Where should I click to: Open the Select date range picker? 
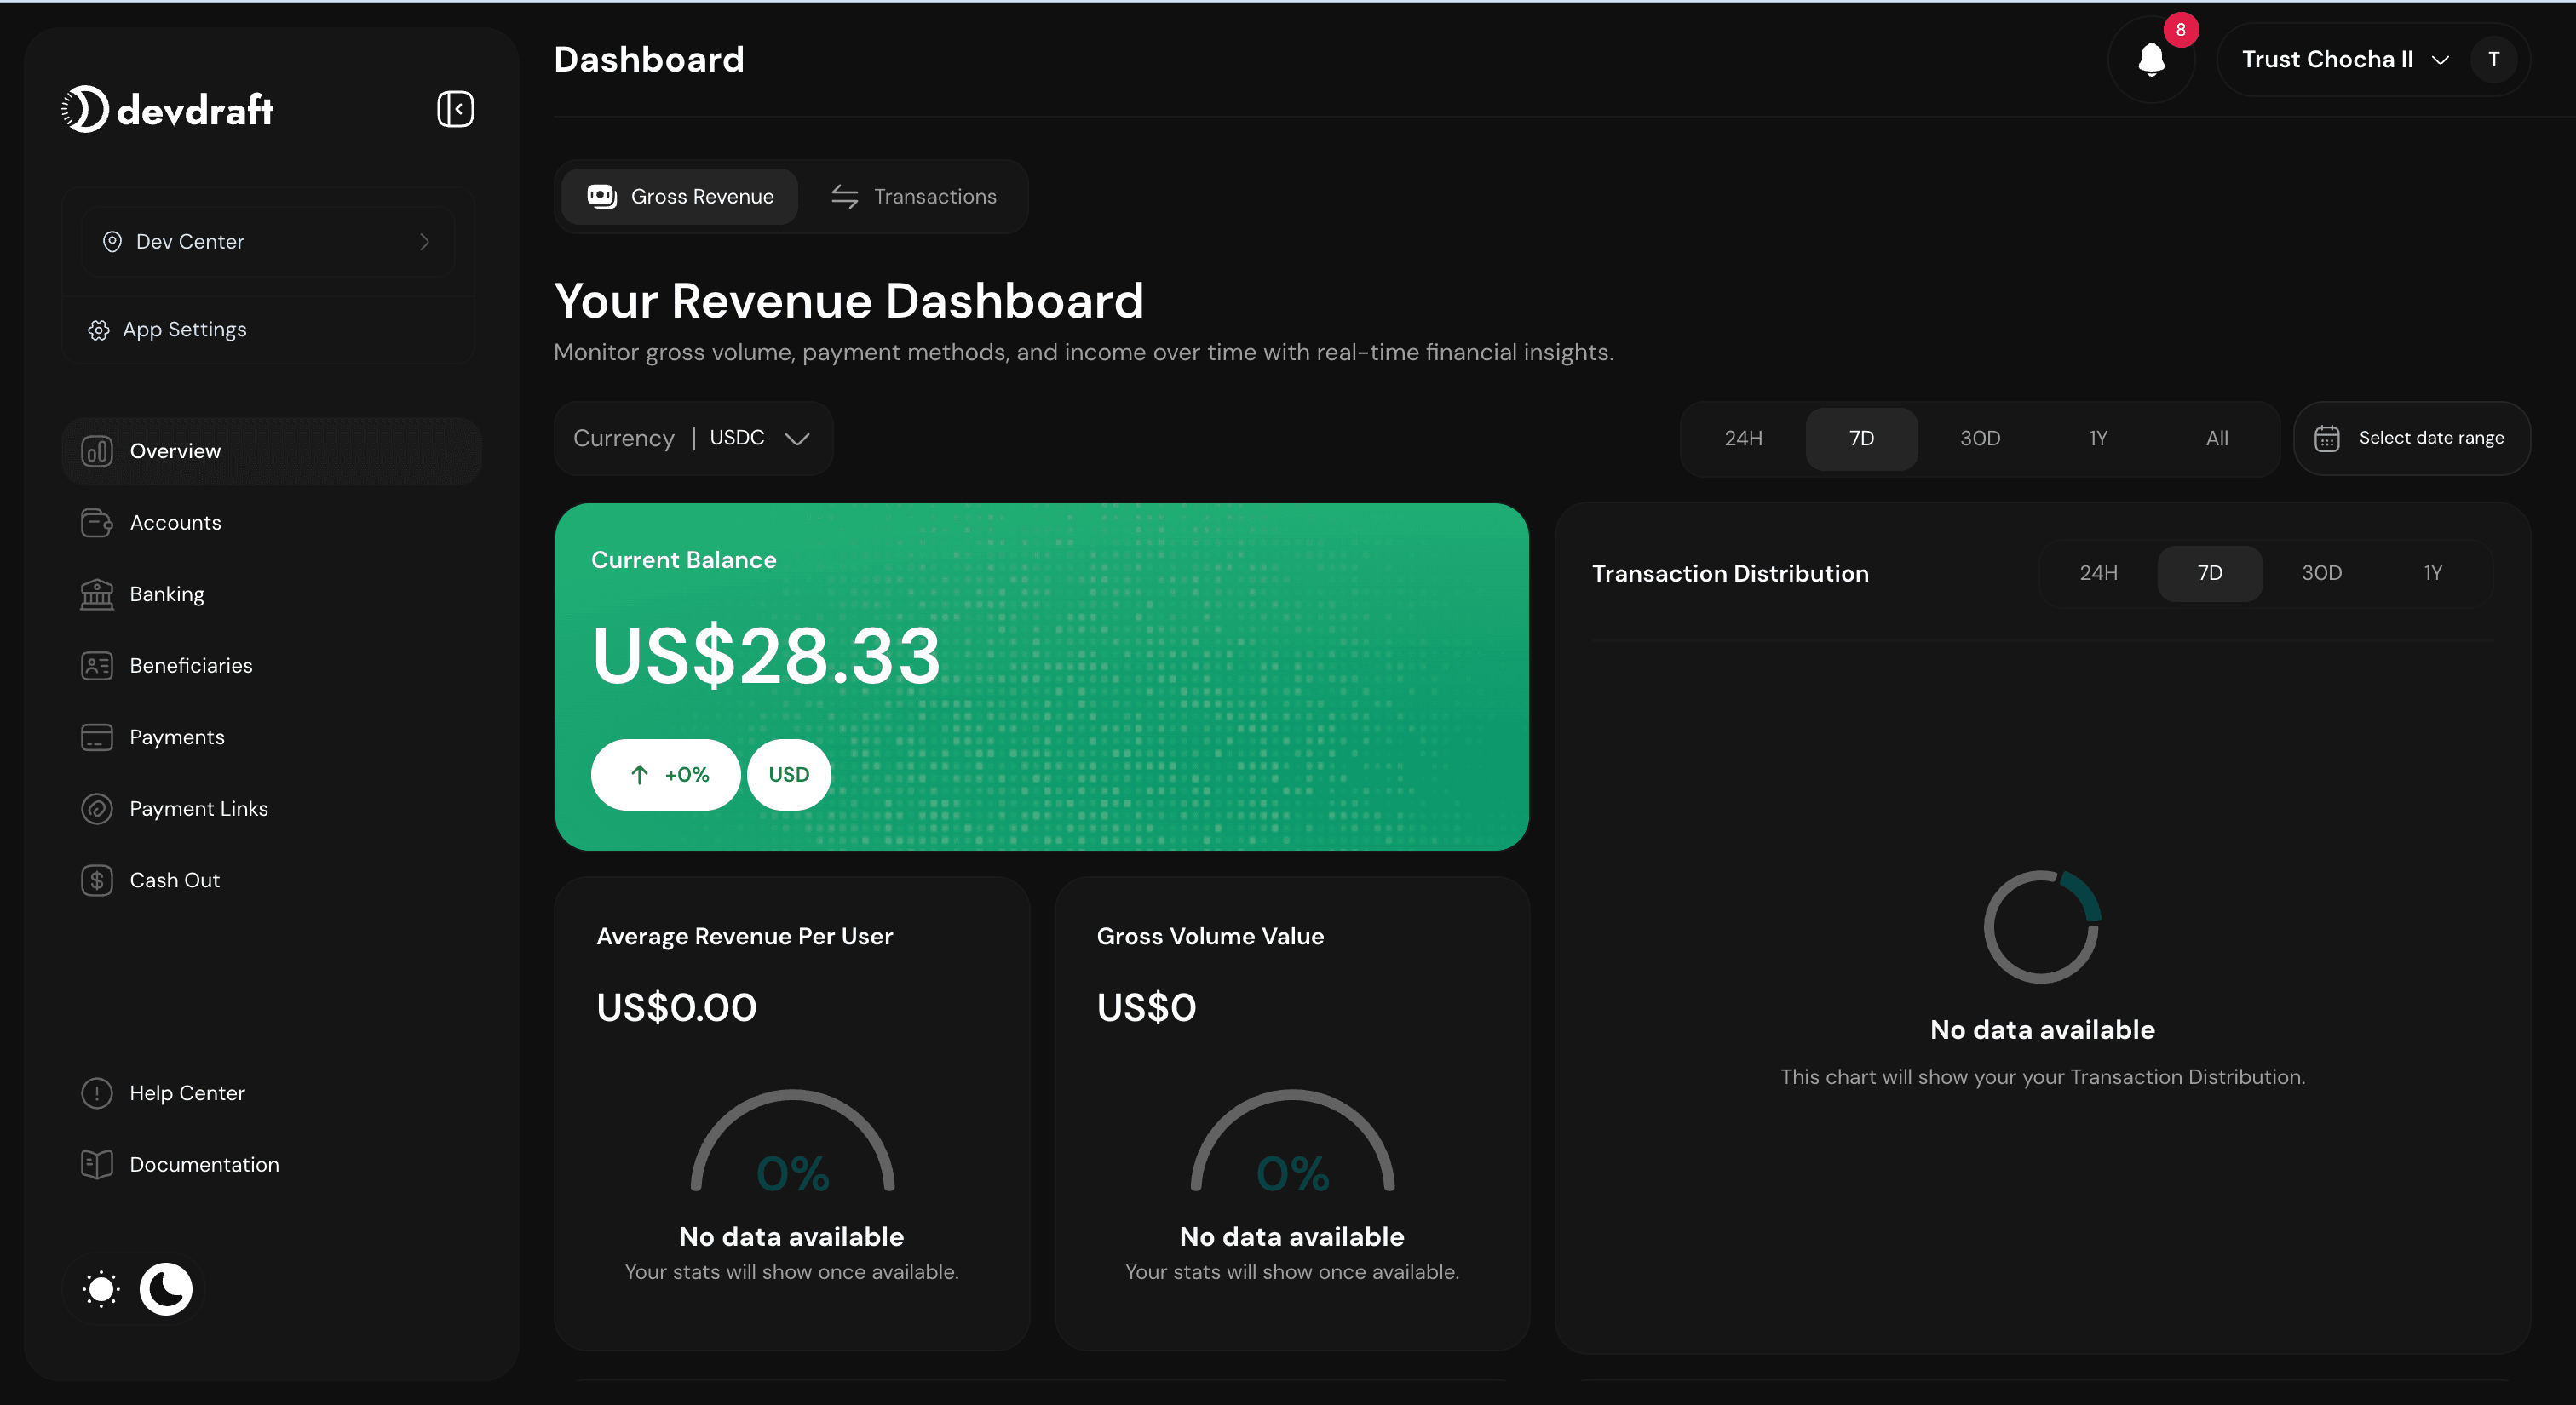click(2412, 438)
